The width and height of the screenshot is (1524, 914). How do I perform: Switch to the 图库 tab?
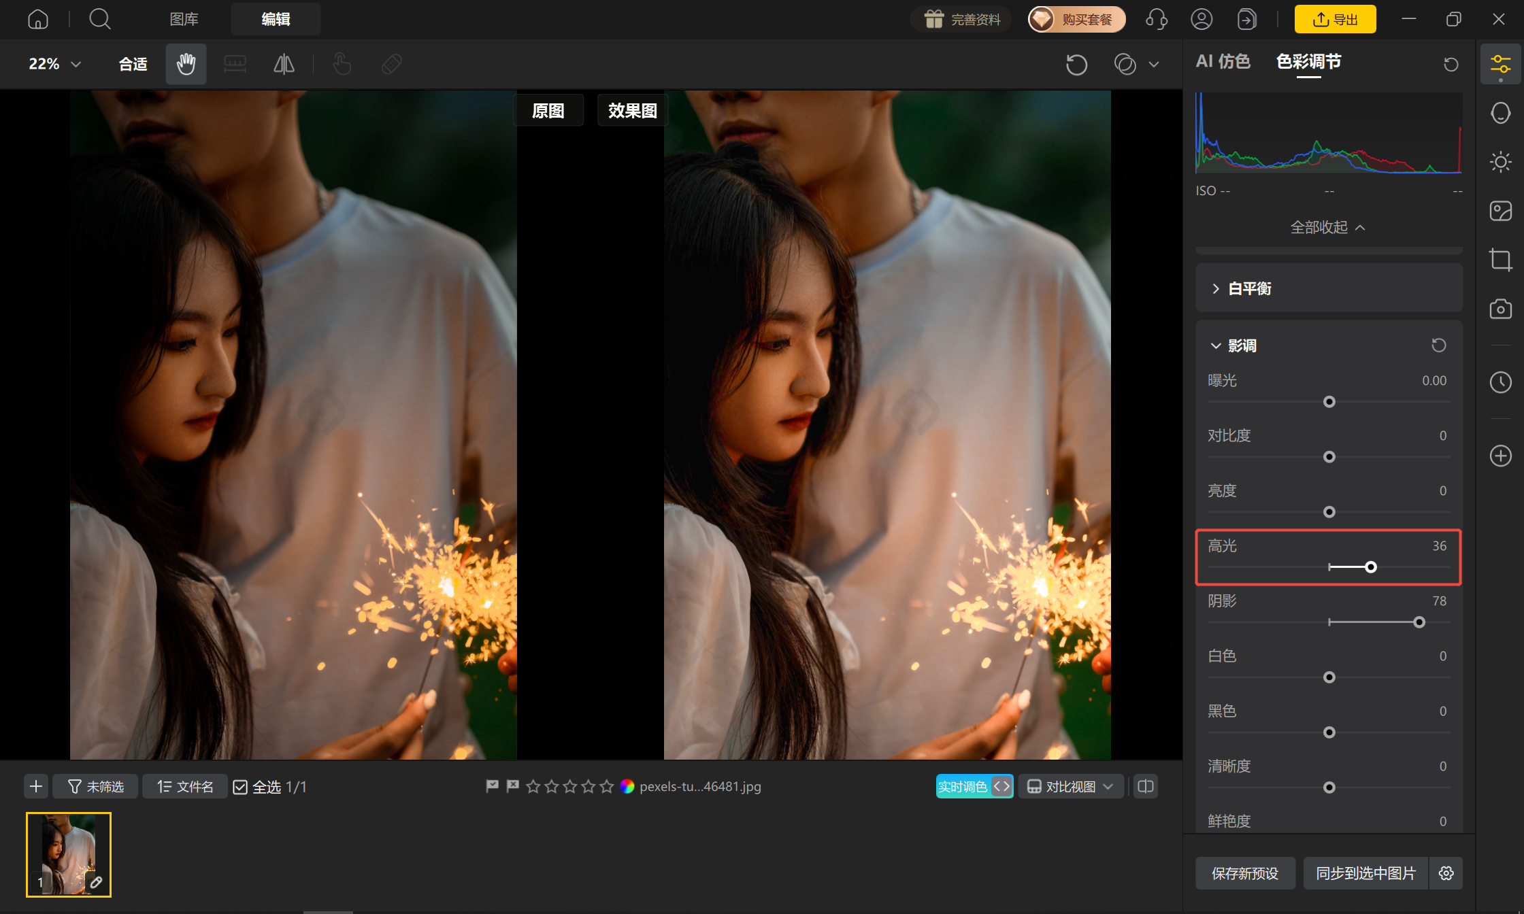184,19
